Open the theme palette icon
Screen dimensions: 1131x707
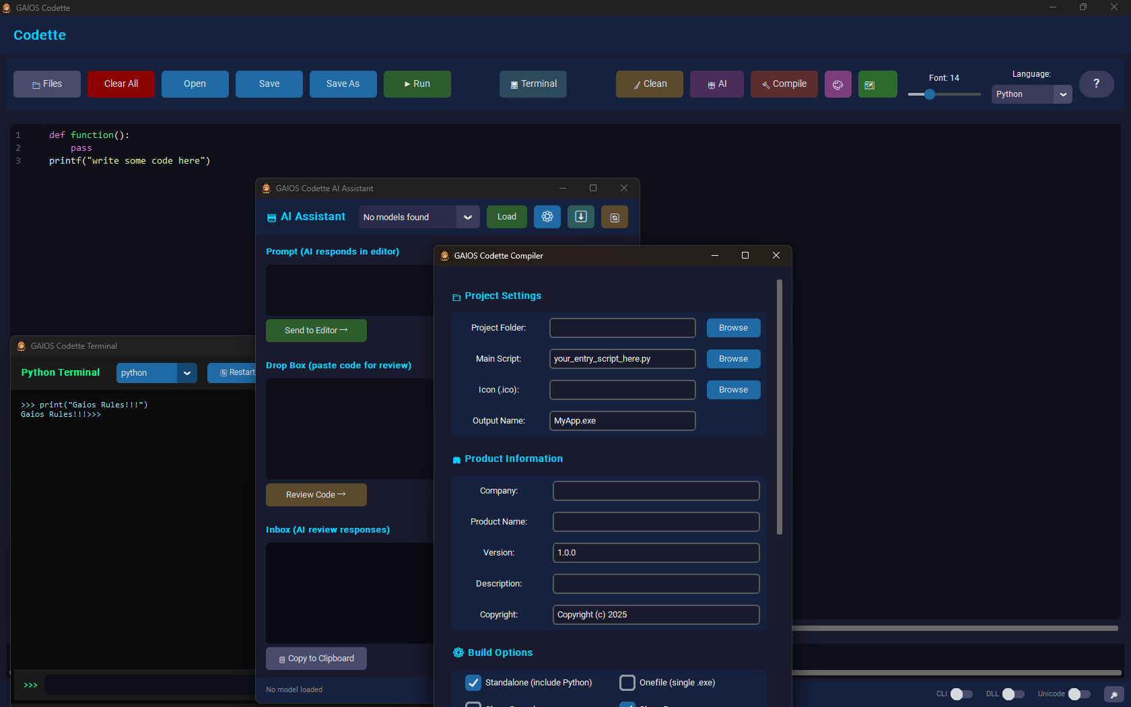(837, 83)
